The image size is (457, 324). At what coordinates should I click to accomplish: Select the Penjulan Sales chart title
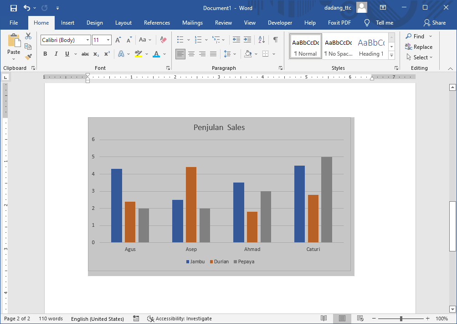coord(219,127)
